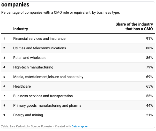Select the Energy and mining cell
The image size is (156, 131).
(28, 115)
